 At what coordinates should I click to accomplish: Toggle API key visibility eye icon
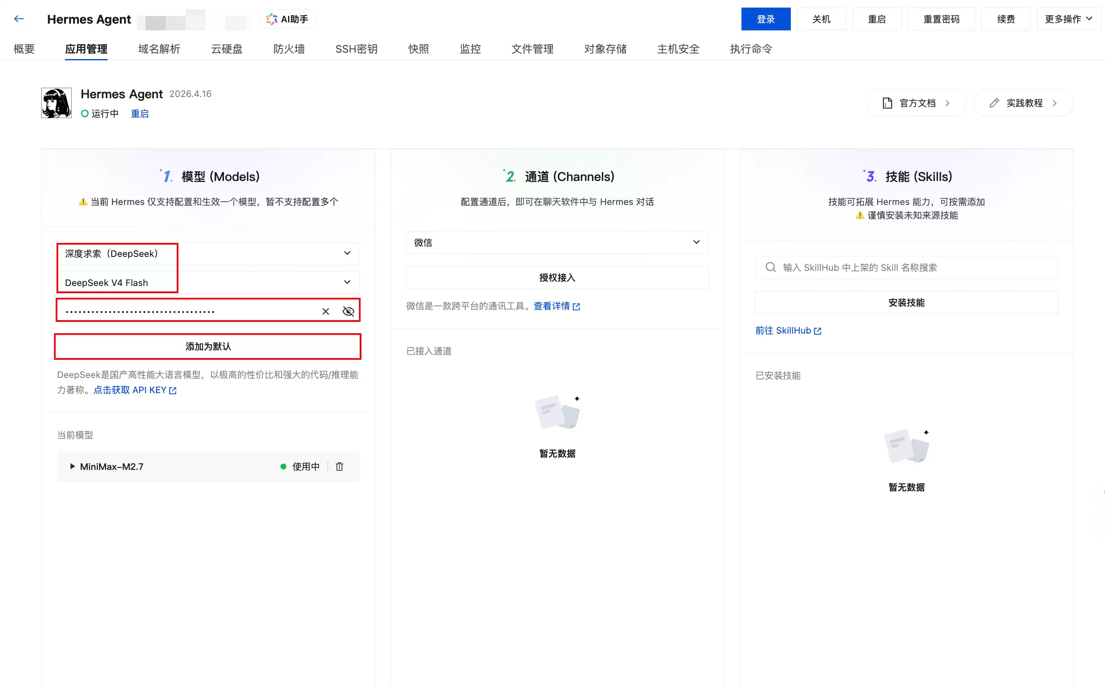tap(348, 311)
